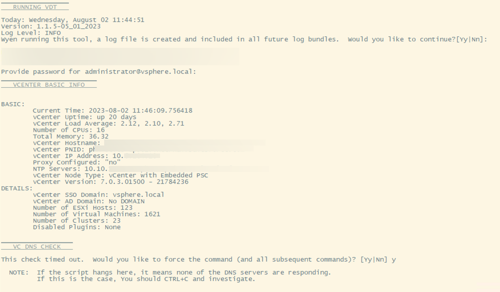This screenshot has height=292, width=500.
Task: Click the vCenter Load Average line
Action: click(108, 124)
